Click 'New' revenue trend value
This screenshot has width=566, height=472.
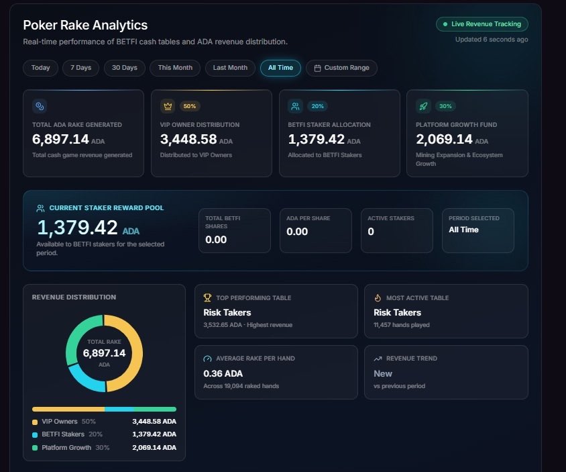(x=383, y=374)
